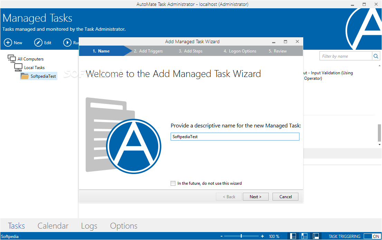Minimize the Add Managed Task Wizard dialog
Image resolution: width=382 pixels, height=240 pixels.
274,42
